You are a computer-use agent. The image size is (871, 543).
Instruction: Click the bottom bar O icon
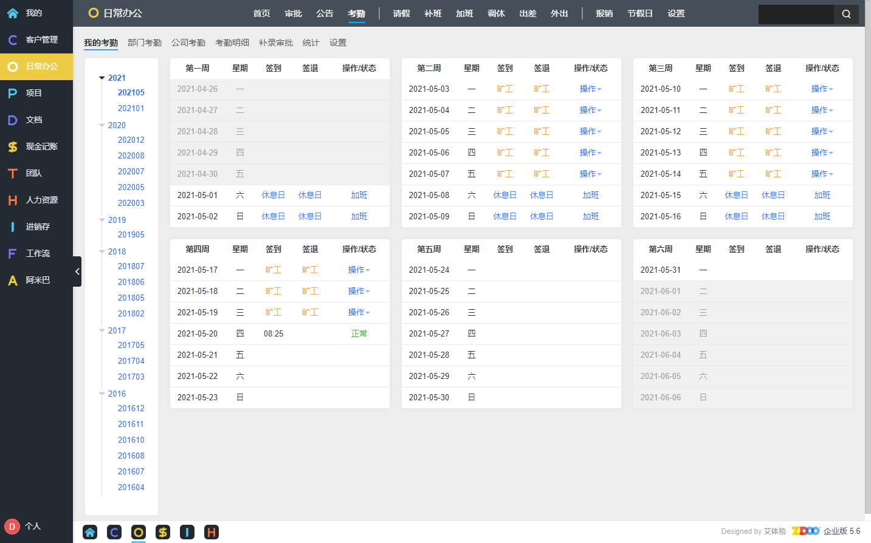[x=139, y=533]
